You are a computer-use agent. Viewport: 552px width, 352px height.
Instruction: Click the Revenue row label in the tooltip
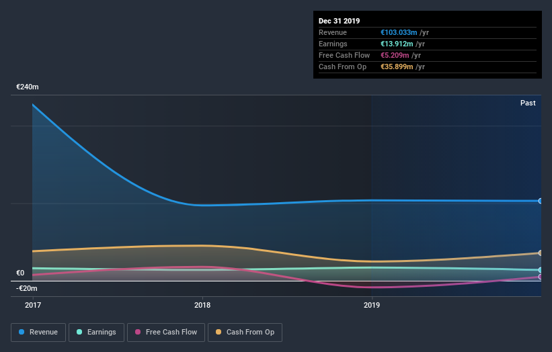[x=333, y=32]
